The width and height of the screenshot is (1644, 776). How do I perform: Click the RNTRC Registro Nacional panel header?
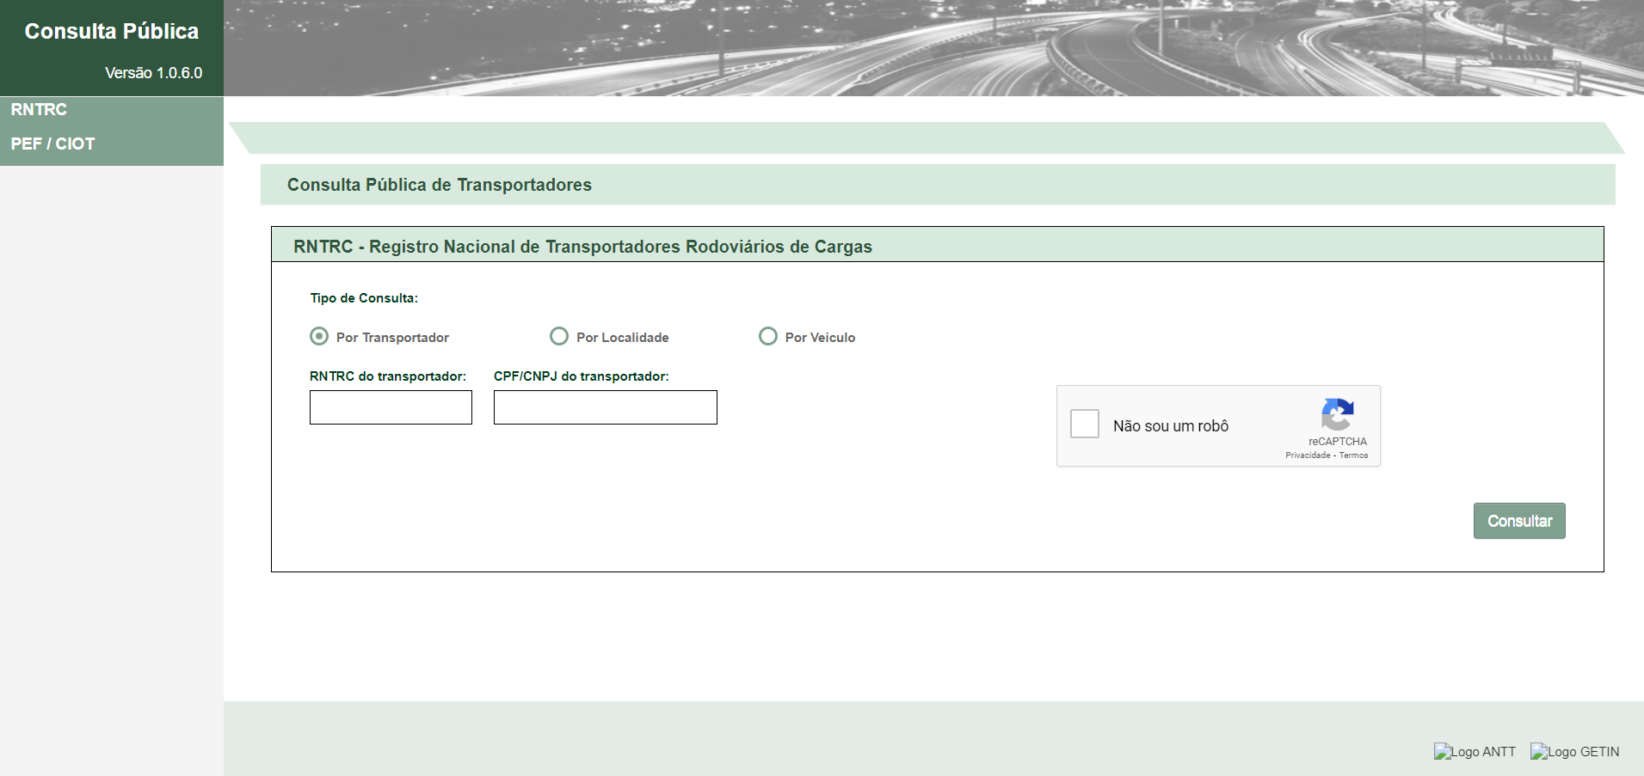(x=582, y=247)
